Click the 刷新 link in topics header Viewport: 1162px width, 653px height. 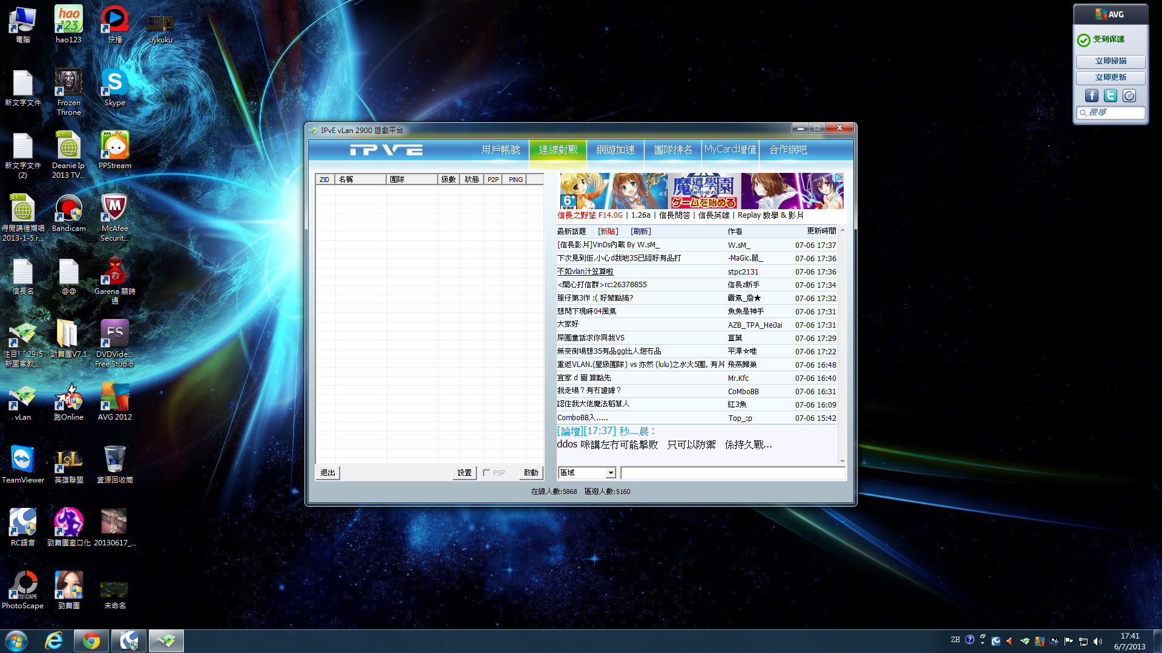pos(640,232)
